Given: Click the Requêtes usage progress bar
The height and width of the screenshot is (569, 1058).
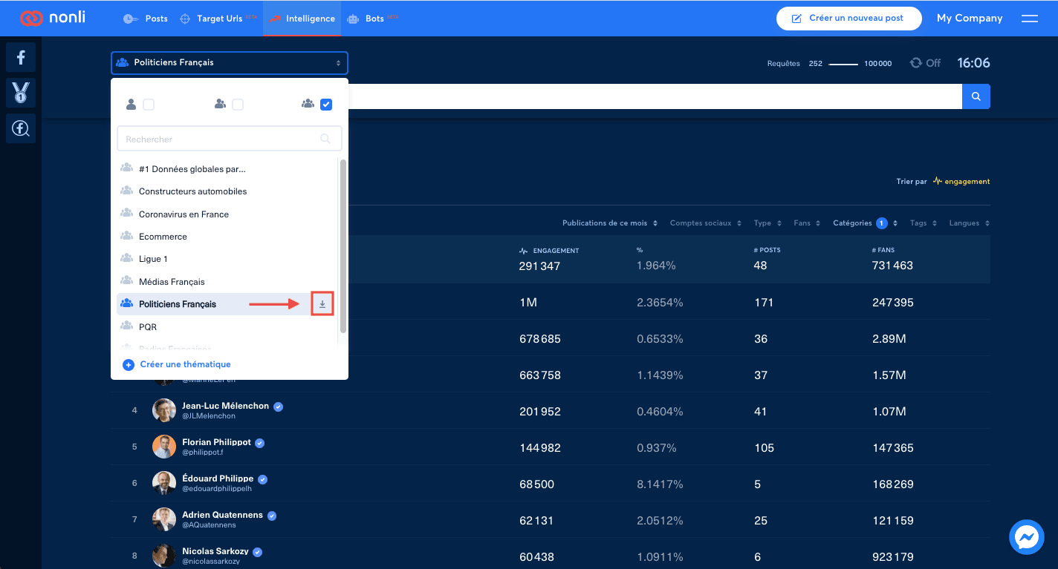Looking at the screenshot, I should coord(843,64).
